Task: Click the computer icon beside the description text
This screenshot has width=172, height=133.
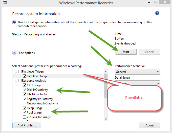Action: pos(14,22)
